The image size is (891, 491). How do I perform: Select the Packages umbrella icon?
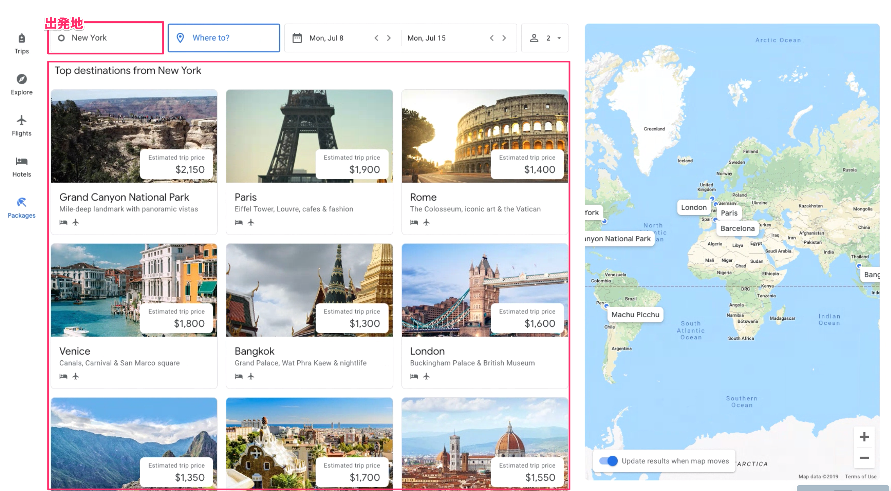click(x=21, y=202)
